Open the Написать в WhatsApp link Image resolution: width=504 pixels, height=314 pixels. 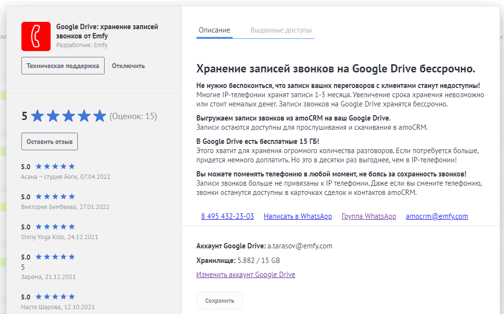(298, 216)
